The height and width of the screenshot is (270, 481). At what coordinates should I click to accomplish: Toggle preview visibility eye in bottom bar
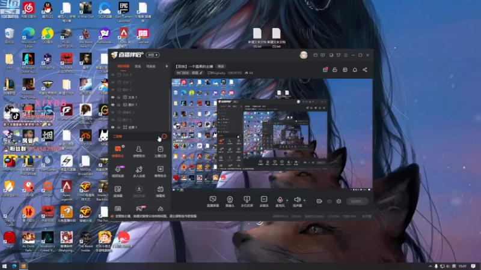tap(329, 201)
